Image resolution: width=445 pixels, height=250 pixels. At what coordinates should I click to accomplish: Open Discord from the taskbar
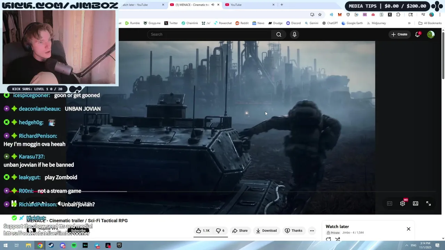click(63, 245)
